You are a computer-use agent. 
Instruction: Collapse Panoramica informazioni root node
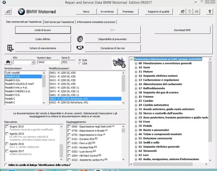click(132, 59)
